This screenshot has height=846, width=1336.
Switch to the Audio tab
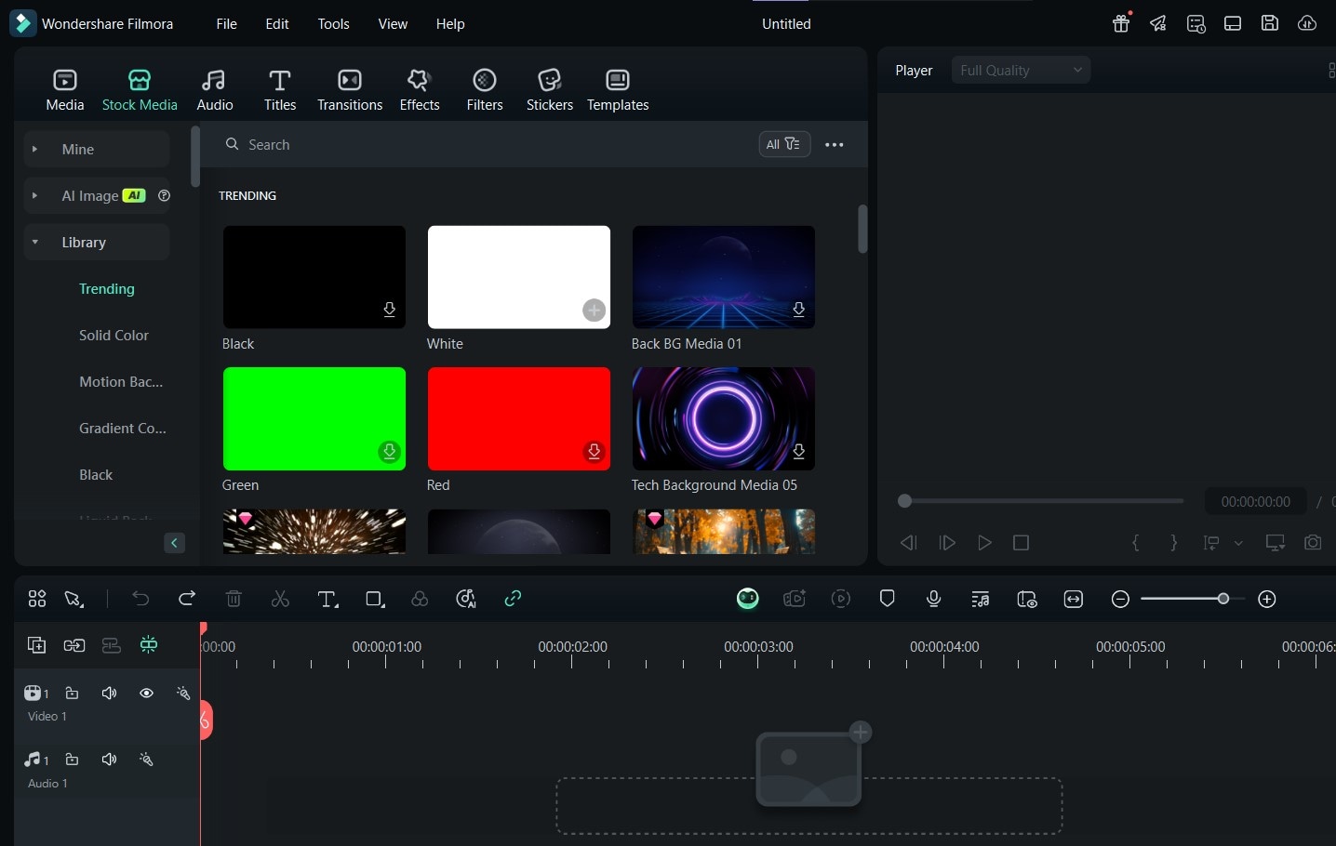pyautogui.click(x=215, y=90)
